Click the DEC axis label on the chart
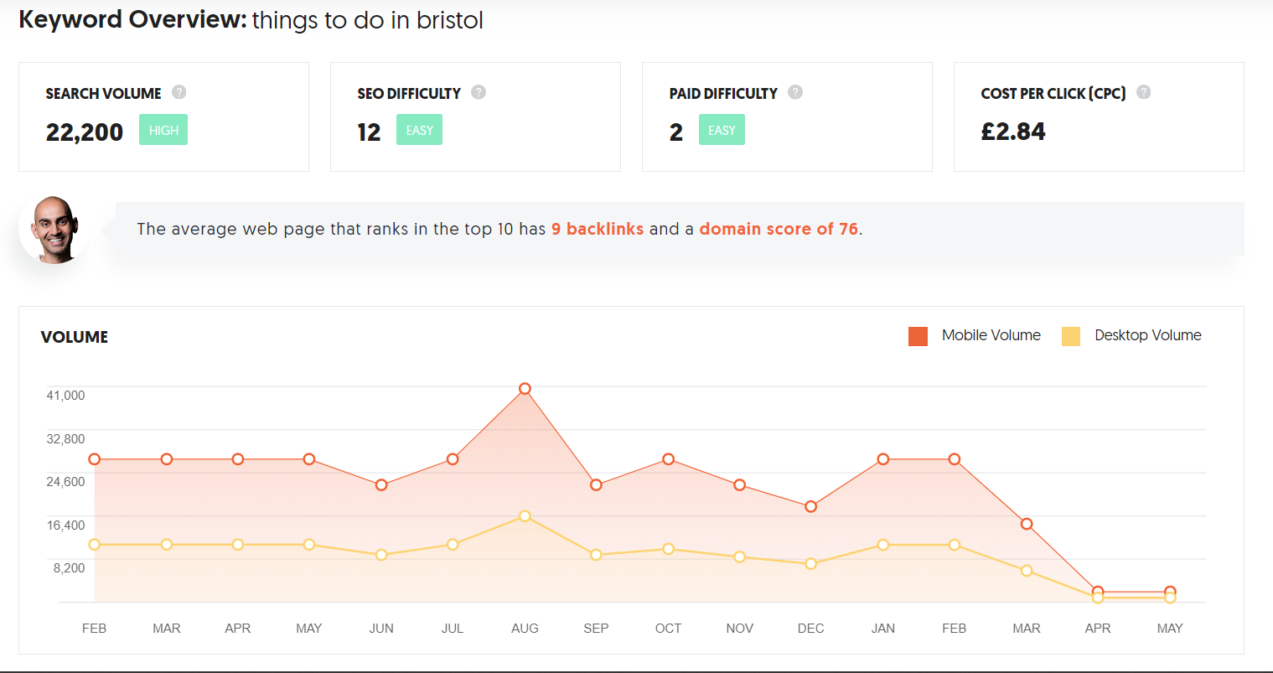 pos(810,628)
